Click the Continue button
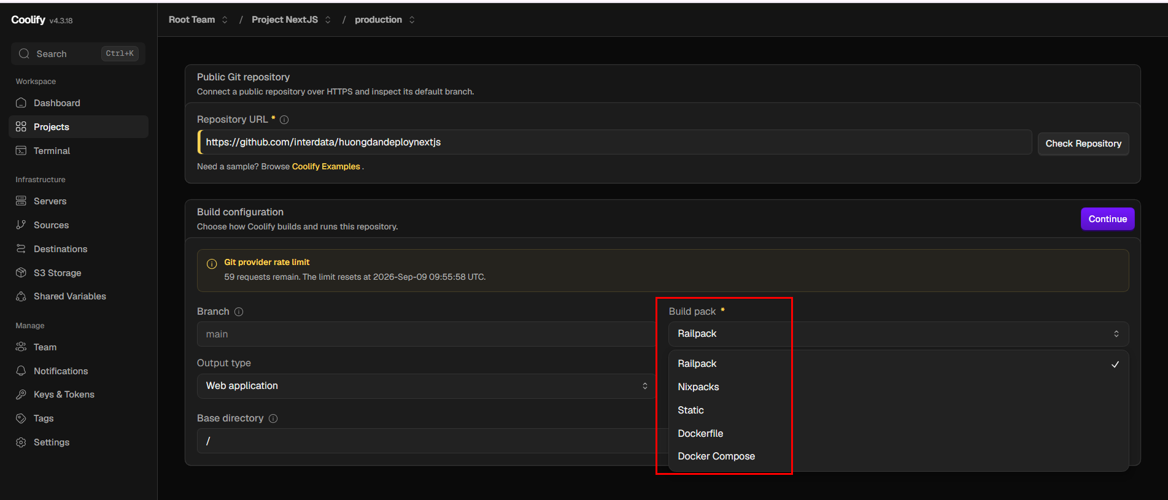Viewport: 1168px width, 500px height. pos(1107,219)
